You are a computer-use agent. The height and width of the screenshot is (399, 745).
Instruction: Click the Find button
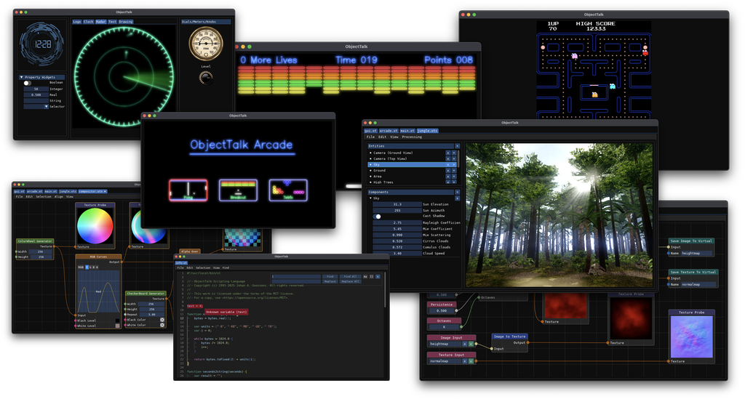click(x=330, y=277)
